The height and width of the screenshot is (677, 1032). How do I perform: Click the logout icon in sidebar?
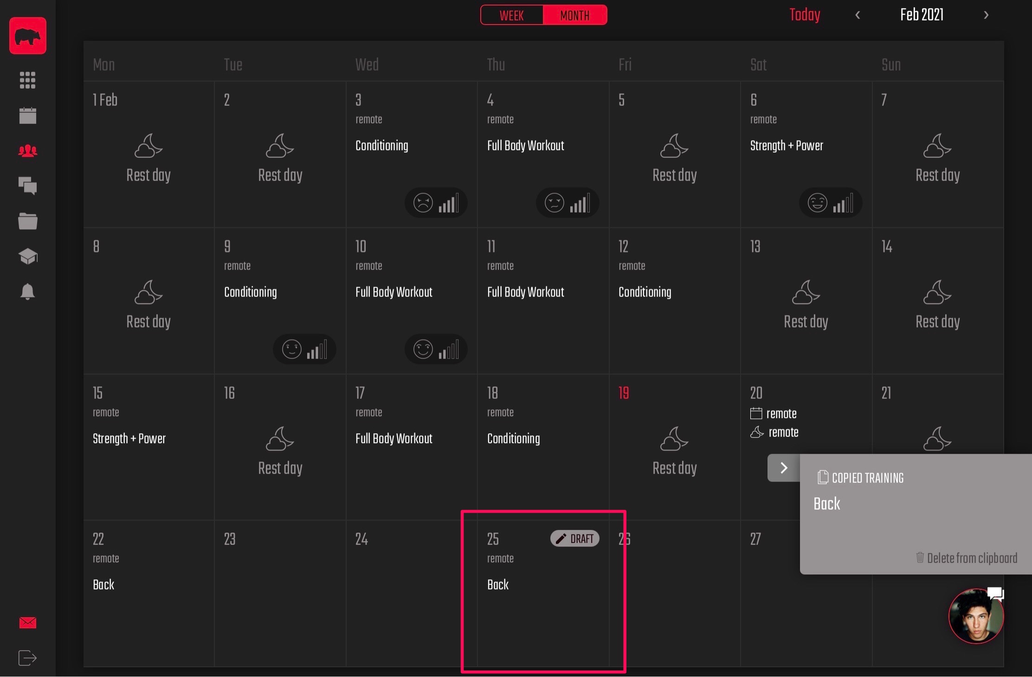pyautogui.click(x=27, y=658)
